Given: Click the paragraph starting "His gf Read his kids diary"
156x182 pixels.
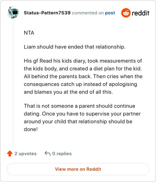Looking at the screenshot, I should (x=83, y=77).
